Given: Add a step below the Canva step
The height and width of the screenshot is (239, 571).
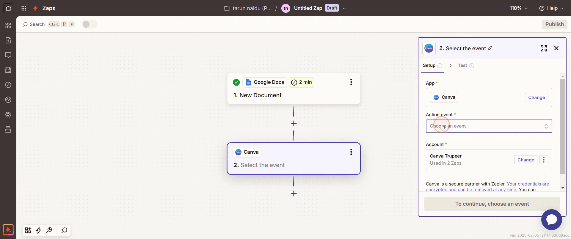Looking at the screenshot, I should (x=294, y=194).
